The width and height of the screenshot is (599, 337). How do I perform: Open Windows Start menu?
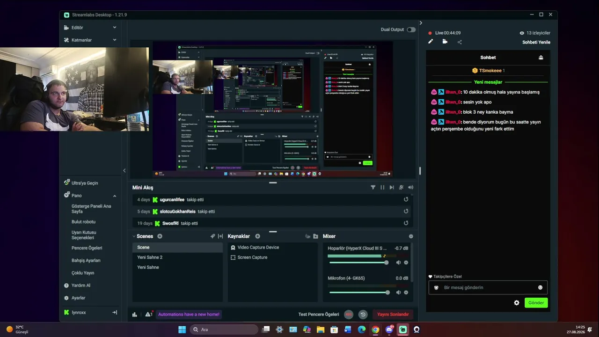[182, 330]
